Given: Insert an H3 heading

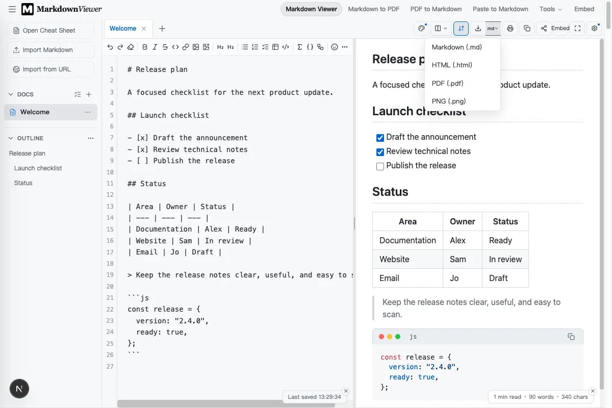Looking at the screenshot, I should pyautogui.click(x=231, y=47).
